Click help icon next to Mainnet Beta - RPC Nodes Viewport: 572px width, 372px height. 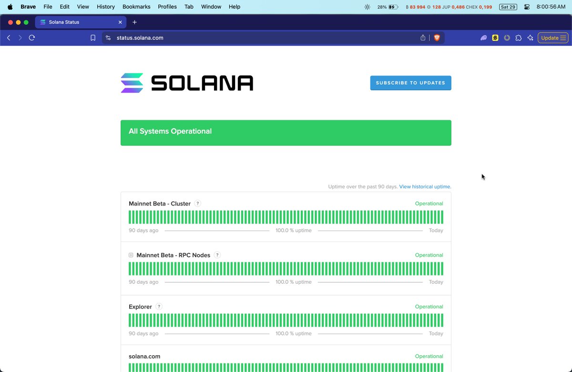click(x=217, y=255)
